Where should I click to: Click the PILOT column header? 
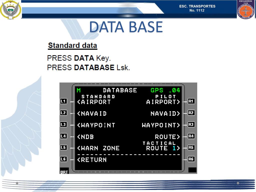tap(165, 96)
